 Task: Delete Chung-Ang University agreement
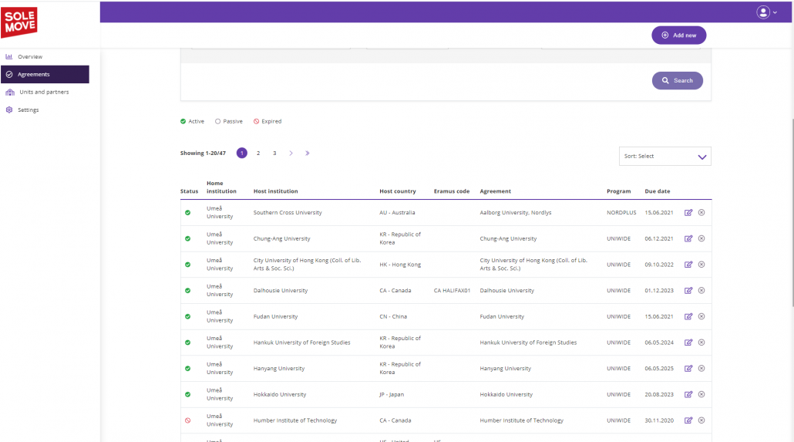tap(701, 238)
